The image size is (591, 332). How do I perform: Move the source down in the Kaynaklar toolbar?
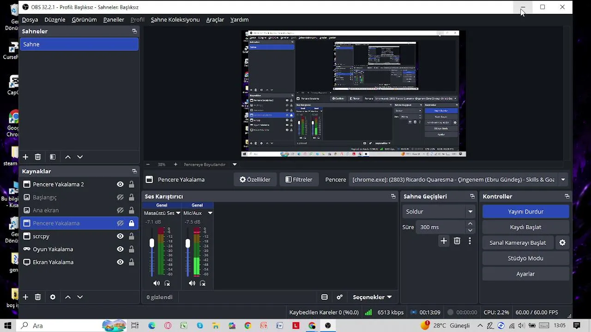[x=80, y=297]
